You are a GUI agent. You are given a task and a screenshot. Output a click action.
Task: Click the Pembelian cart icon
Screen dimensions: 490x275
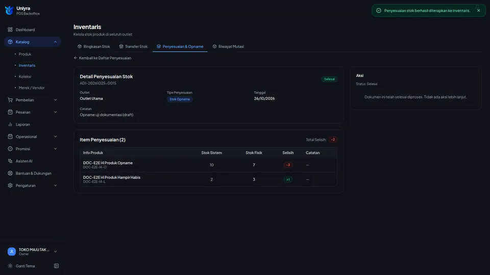(10, 100)
